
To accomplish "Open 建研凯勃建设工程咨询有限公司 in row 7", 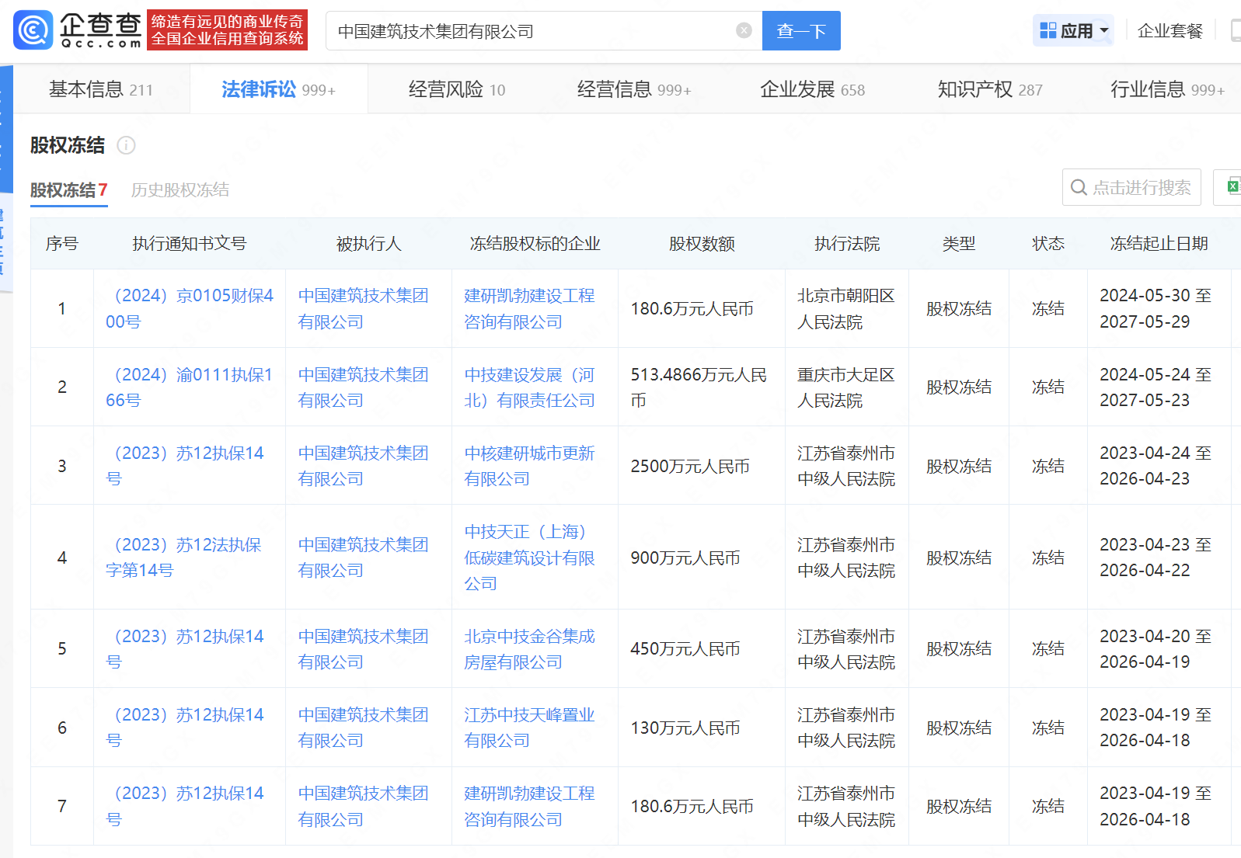I will pos(529,806).
